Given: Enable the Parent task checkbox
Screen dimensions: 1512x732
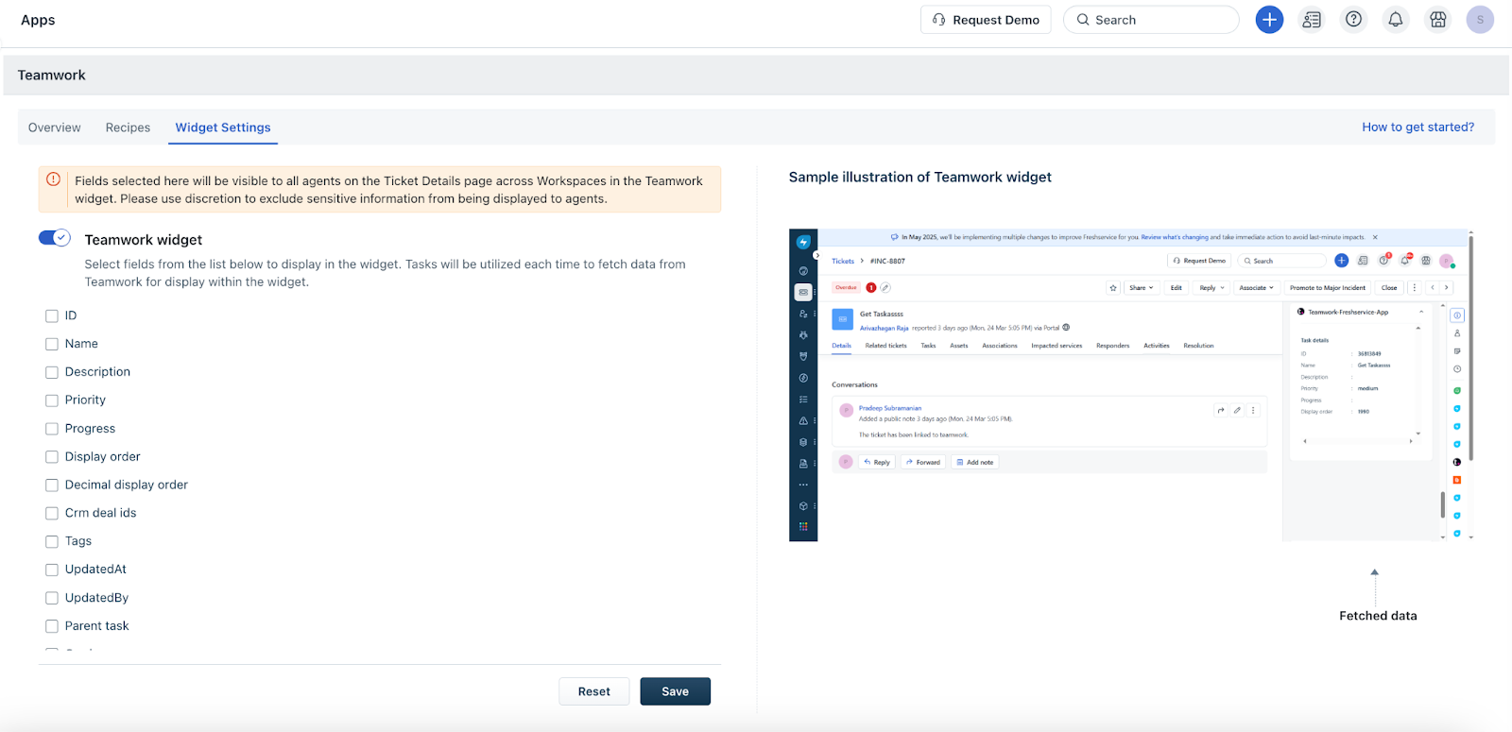Looking at the screenshot, I should click(x=52, y=626).
